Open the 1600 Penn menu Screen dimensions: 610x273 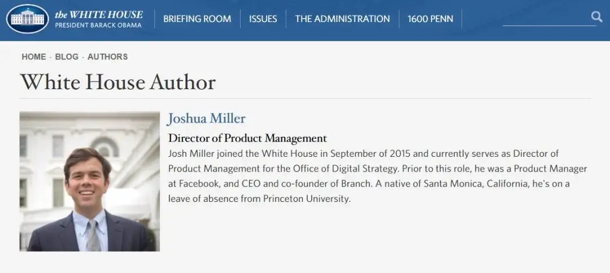430,19
